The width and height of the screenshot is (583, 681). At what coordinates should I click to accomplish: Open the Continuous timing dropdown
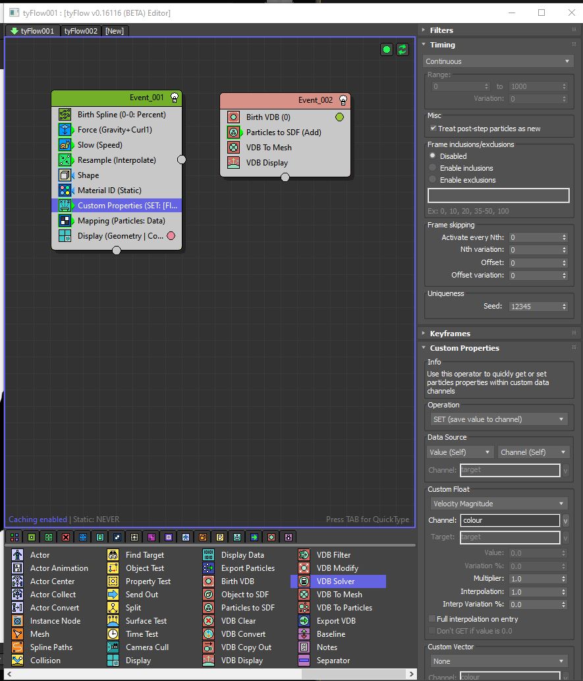click(x=497, y=61)
